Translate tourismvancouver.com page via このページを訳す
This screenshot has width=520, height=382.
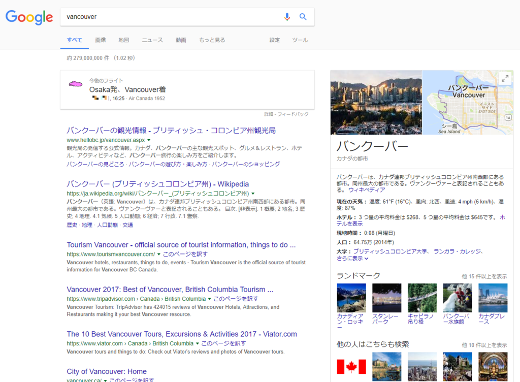185,254
